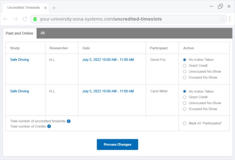Choose Mark All 'Participated' option
The height and width of the screenshot is (160, 235).
(184, 123)
